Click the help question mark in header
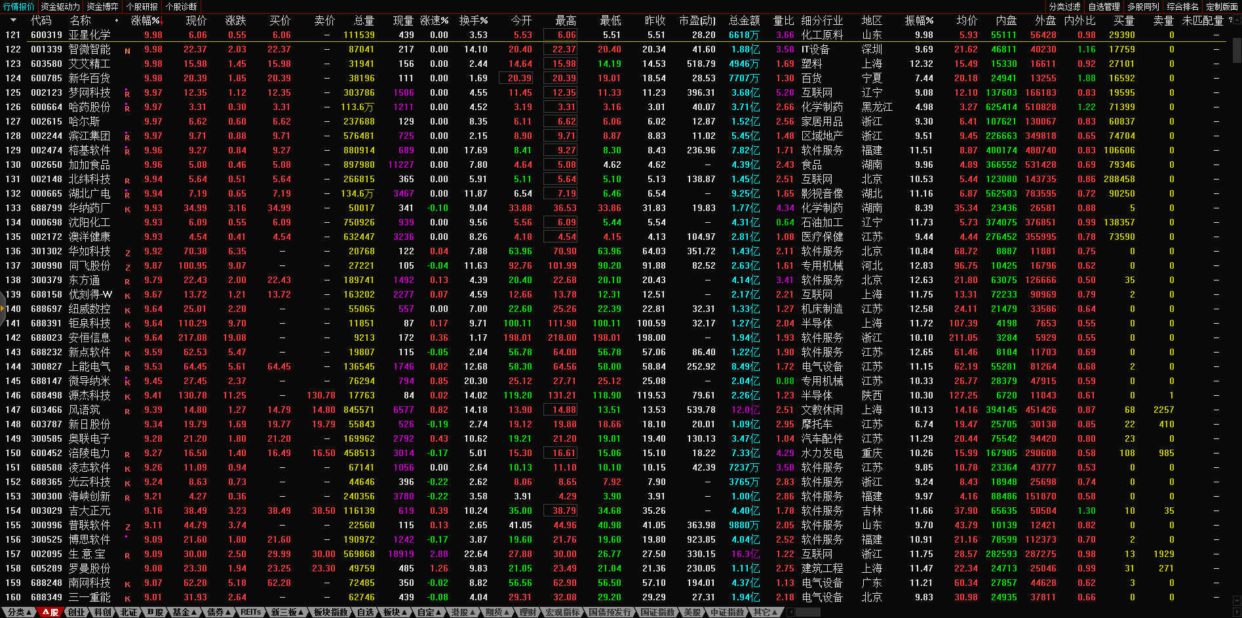Screen dimensions: 1242x618 pyautogui.click(x=1230, y=20)
